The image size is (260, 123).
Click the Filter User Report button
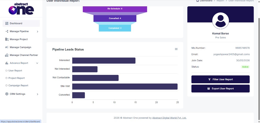220,79
